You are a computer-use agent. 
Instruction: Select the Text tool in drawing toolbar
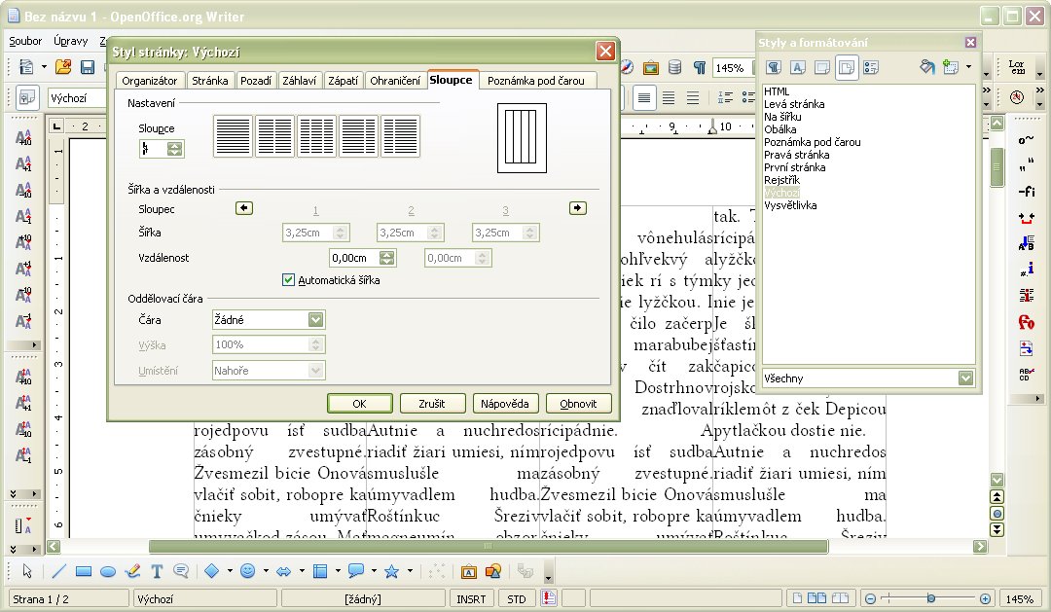tap(157, 571)
